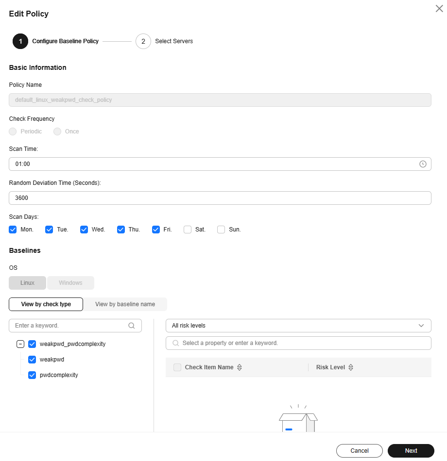This screenshot has height=461, width=447.
Task: Open the All risk levels dropdown
Action: [x=298, y=326]
